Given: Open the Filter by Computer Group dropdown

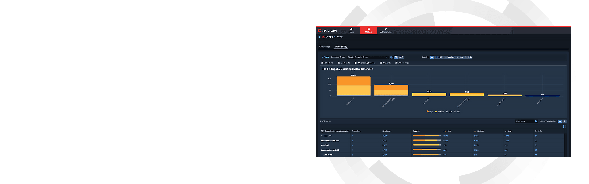Looking at the screenshot, I should (368, 57).
